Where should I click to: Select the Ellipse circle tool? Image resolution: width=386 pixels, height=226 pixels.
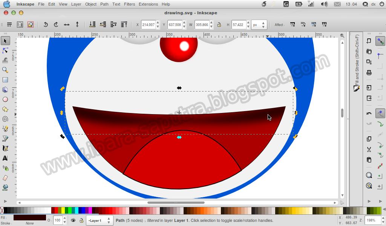point(5,99)
